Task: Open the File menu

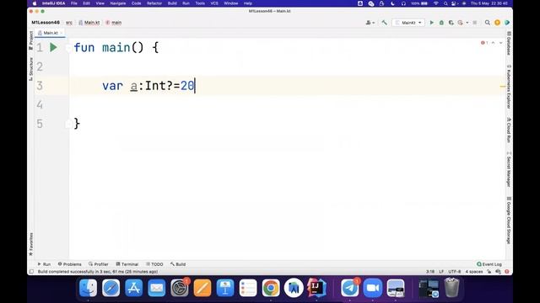Action: (74, 3)
